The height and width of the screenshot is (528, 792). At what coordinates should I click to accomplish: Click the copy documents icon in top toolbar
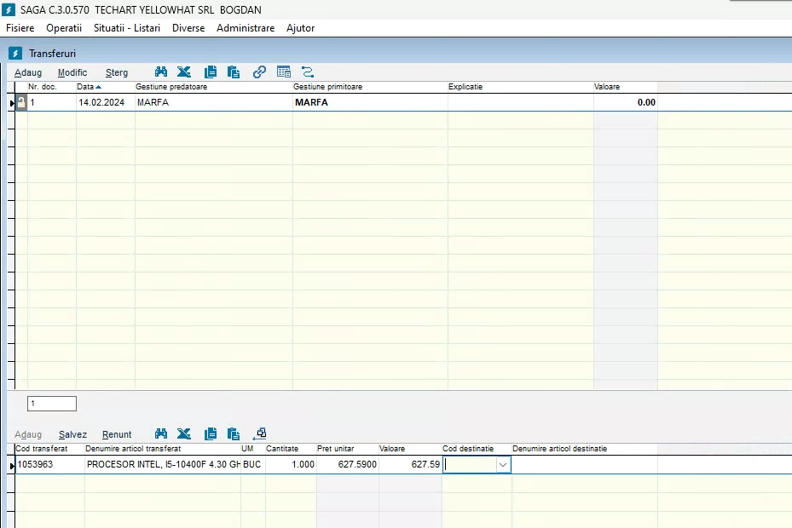click(210, 72)
